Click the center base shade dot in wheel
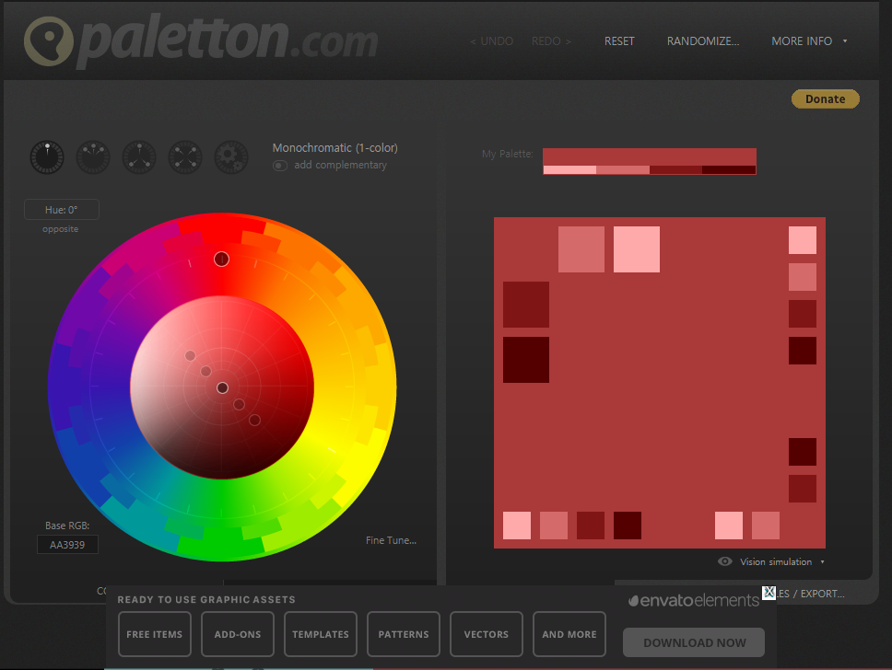This screenshot has height=670, width=892. pos(222,387)
